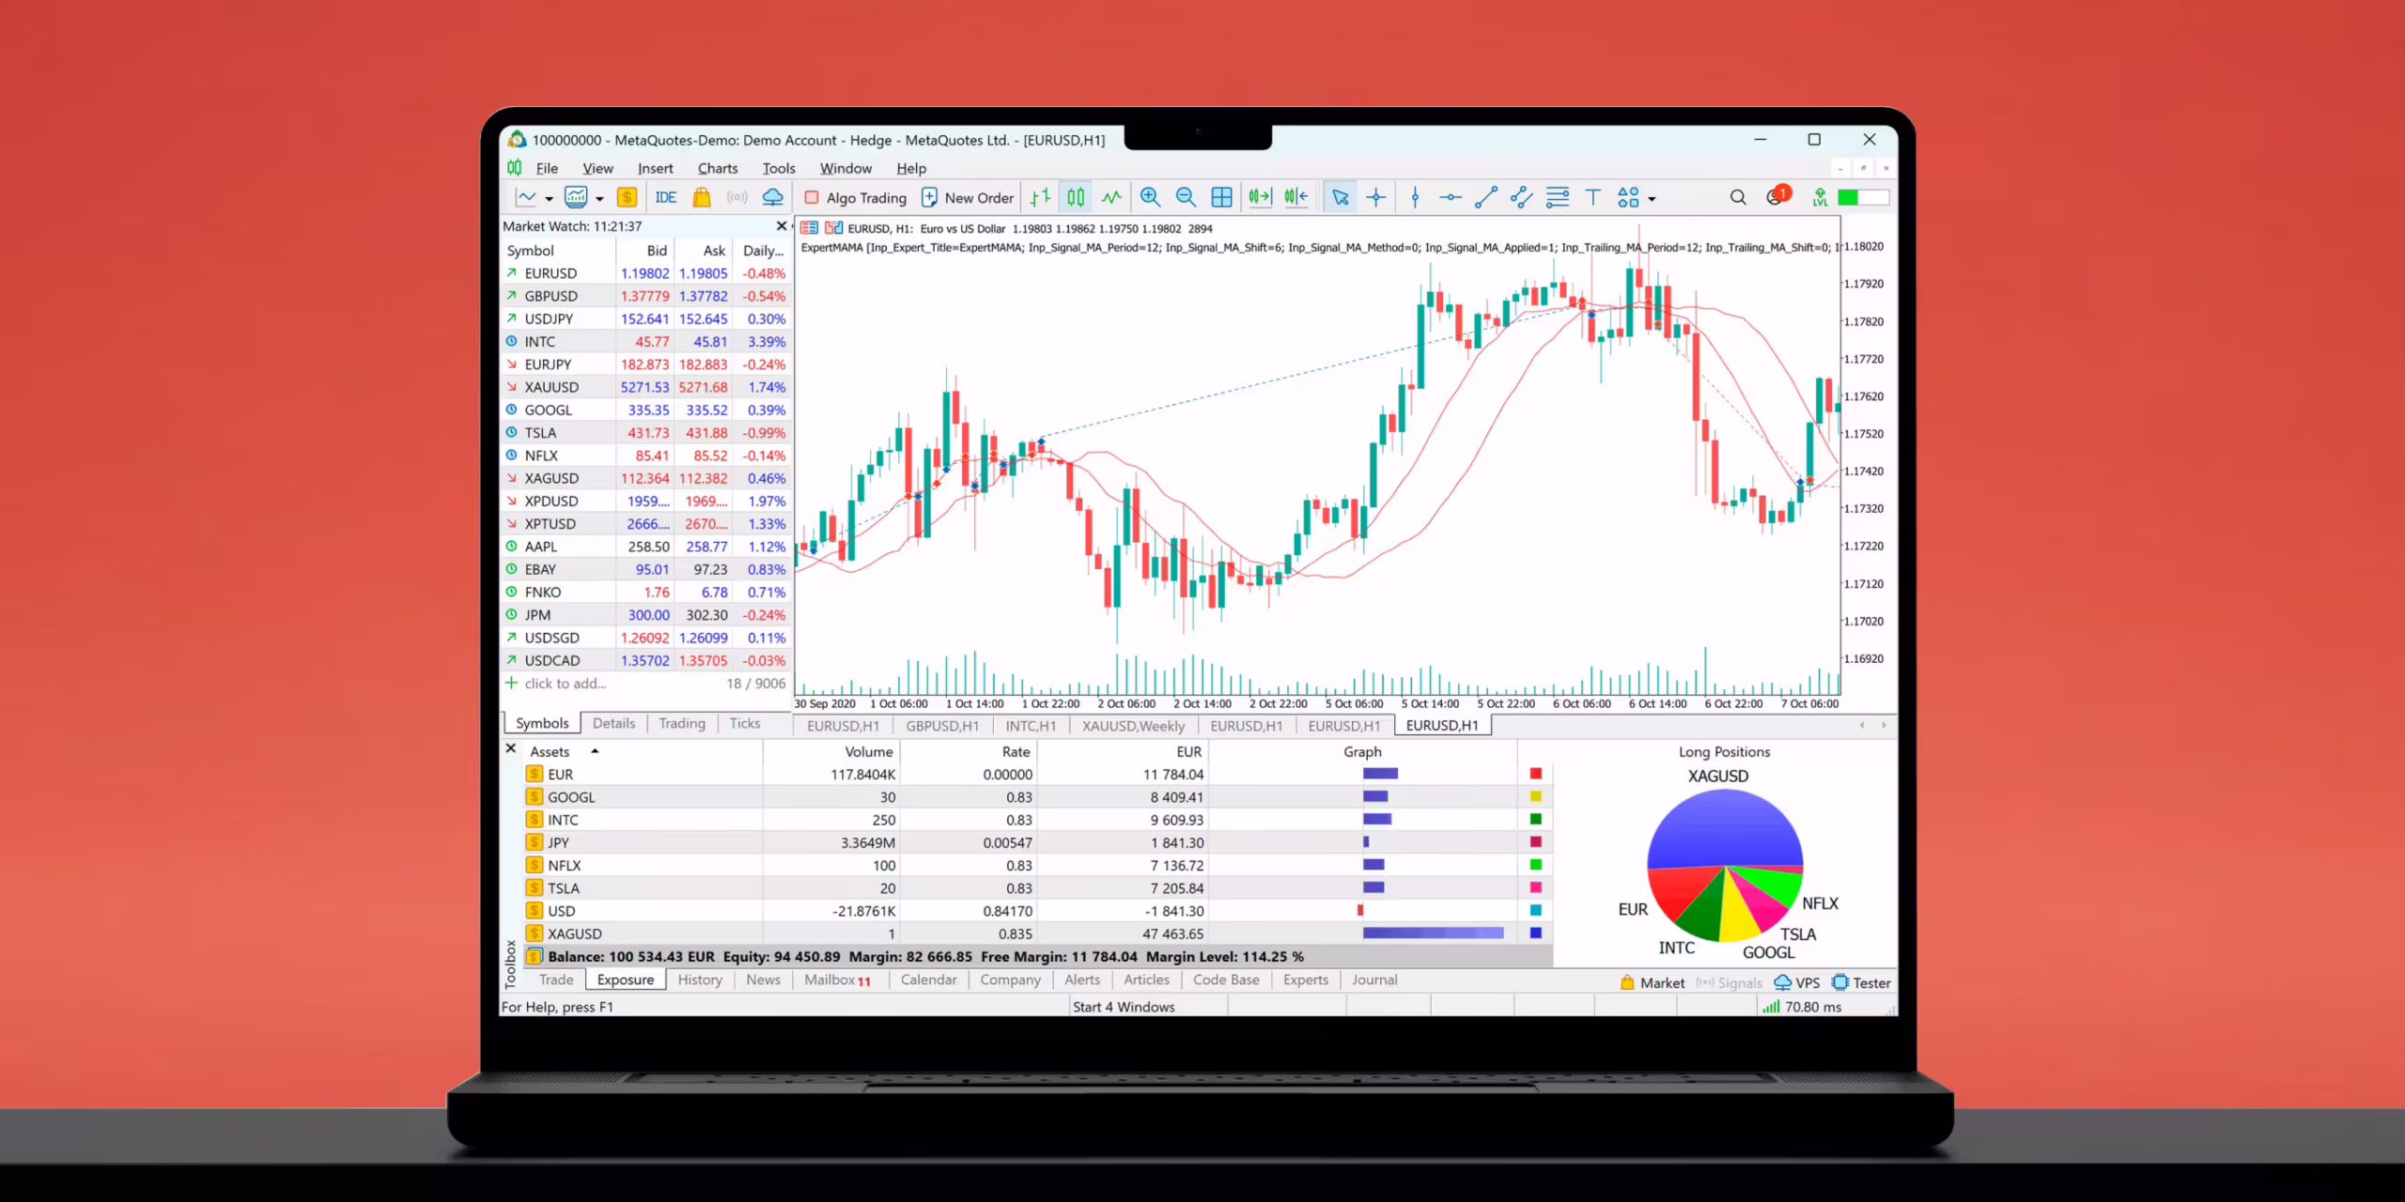
Task: Click 'click to add...' symbol field
Action: click(x=566, y=684)
